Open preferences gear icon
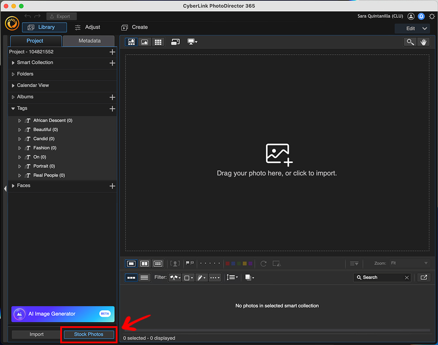Image resolution: width=438 pixels, height=345 pixels. [x=432, y=16]
